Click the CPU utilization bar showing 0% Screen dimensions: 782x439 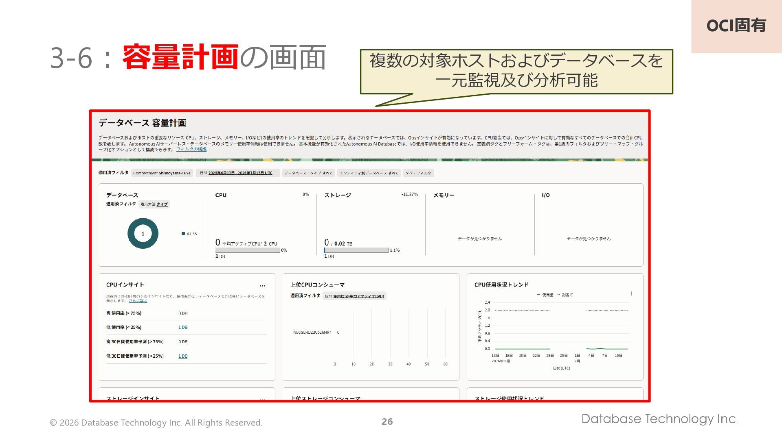pyautogui.click(x=248, y=250)
